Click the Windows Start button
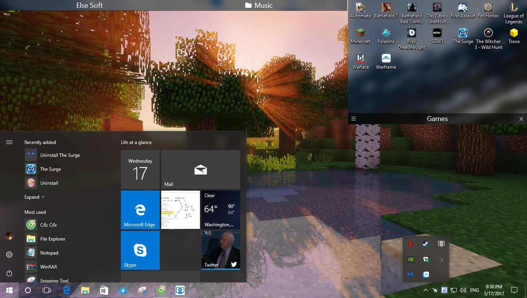This screenshot has width=527, height=298. coord(9,290)
